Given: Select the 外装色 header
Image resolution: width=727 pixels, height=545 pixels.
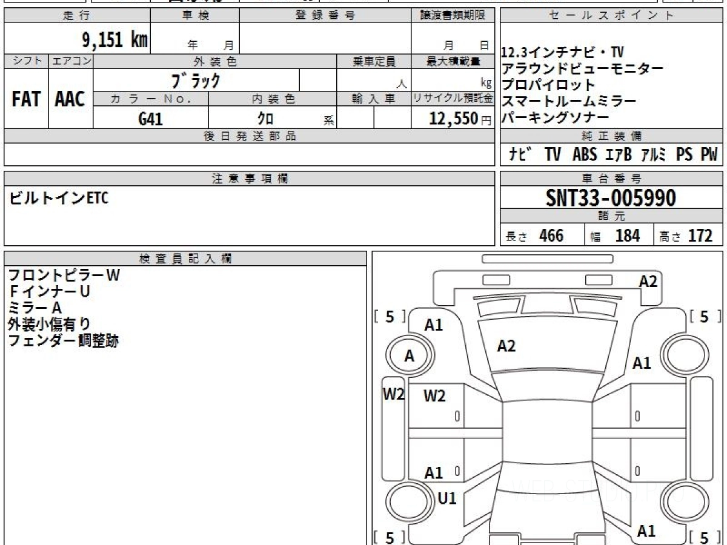Looking at the screenshot, I should (x=215, y=61).
